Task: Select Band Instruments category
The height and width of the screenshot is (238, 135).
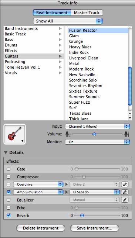Action: [x=34, y=28]
